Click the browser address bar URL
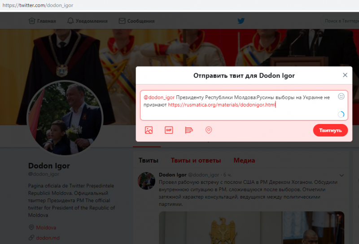The image size is (359, 244). point(38,5)
